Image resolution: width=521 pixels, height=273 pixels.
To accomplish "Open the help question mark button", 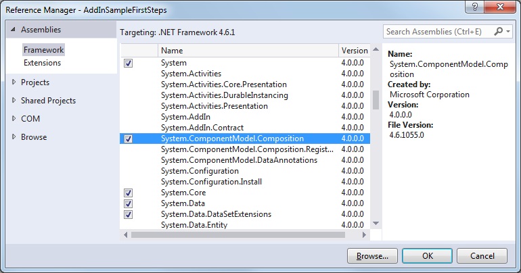I will click(x=475, y=7).
